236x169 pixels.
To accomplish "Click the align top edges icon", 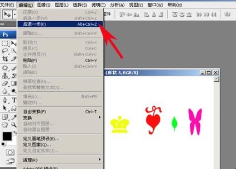I will (x=122, y=14).
